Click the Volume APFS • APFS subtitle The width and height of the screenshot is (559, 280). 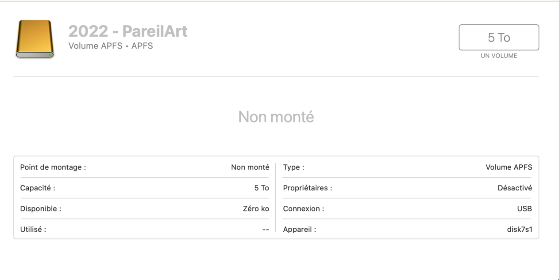tap(111, 45)
